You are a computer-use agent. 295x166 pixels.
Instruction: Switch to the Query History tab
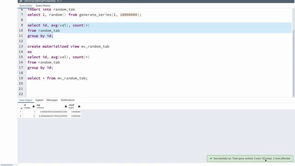pos(43,6)
